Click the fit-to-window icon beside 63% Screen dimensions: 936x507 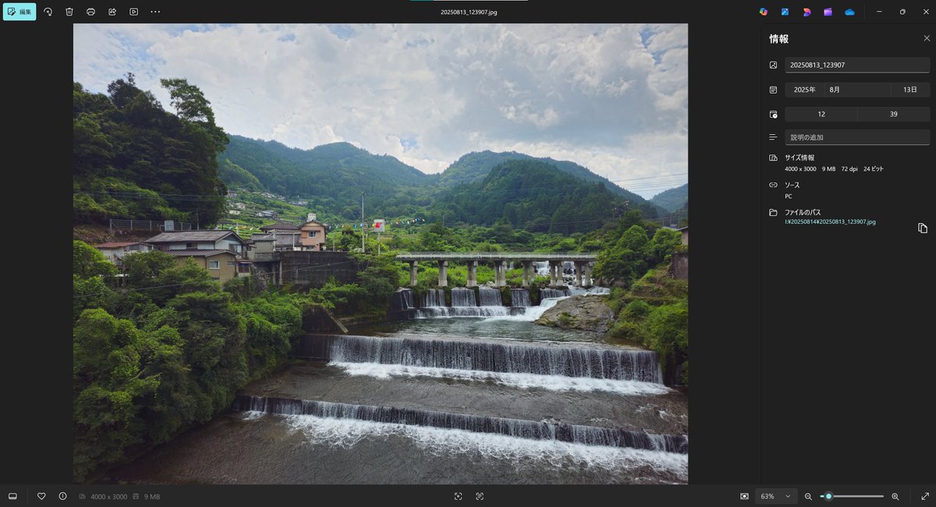(x=744, y=496)
